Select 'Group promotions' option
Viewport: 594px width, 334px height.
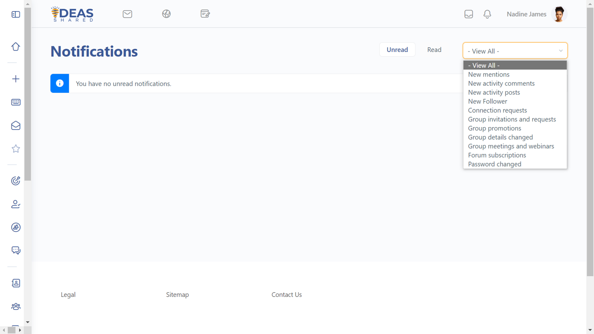pos(515,128)
